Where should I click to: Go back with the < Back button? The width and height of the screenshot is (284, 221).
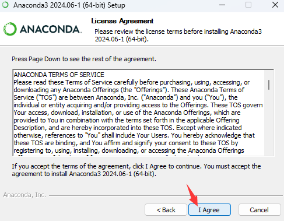coord(166,210)
